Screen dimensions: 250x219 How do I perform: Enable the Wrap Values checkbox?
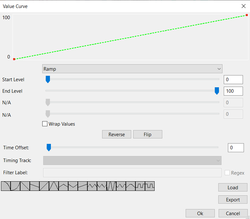[x=45, y=124]
